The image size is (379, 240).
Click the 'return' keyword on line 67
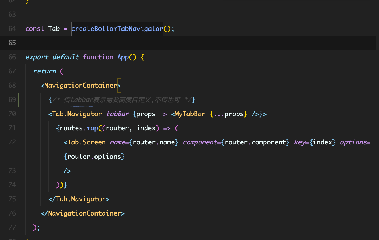click(x=45, y=71)
